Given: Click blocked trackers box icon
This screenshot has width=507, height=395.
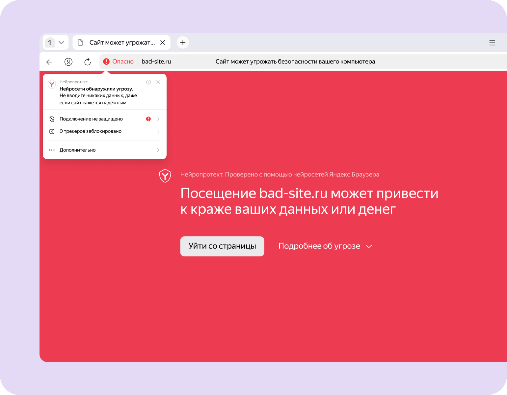Looking at the screenshot, I should [52, 131].
